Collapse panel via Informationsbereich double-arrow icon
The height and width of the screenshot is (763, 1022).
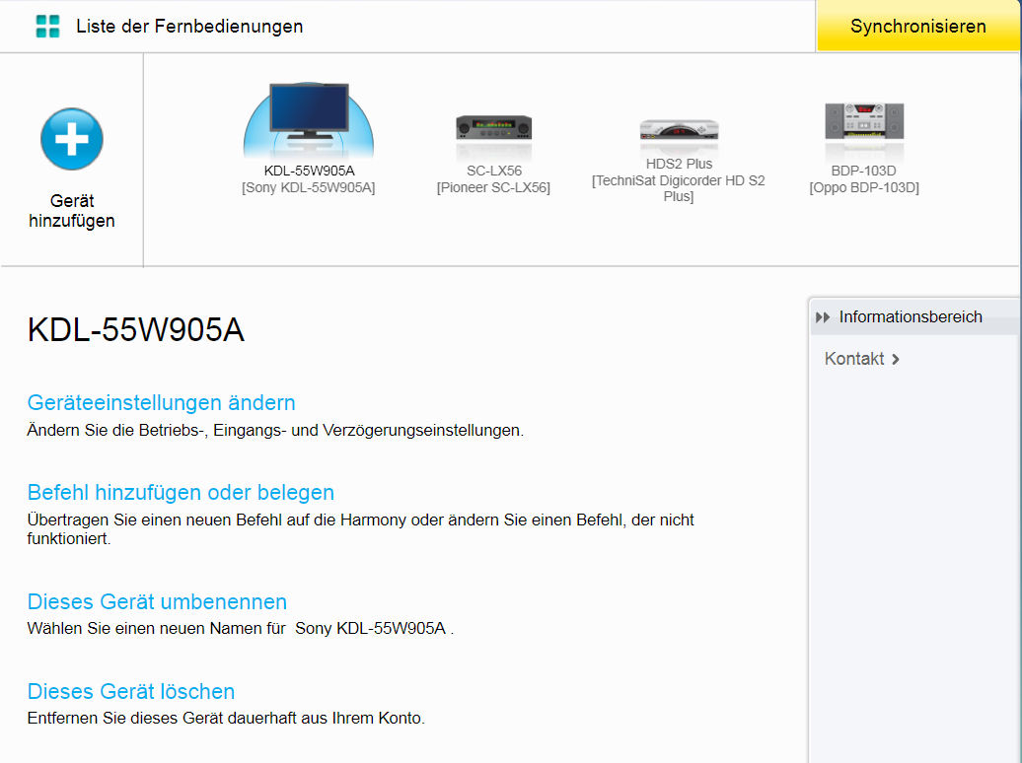[x=823, y=317]
